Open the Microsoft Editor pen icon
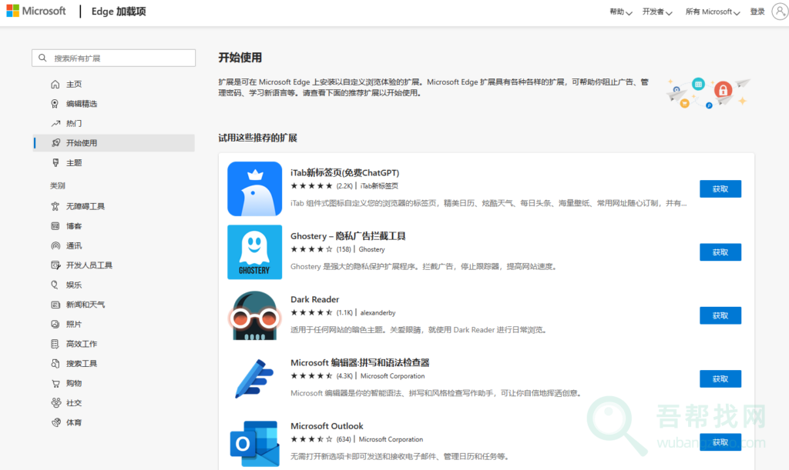The image size is (789, 470). pos(254,378)
